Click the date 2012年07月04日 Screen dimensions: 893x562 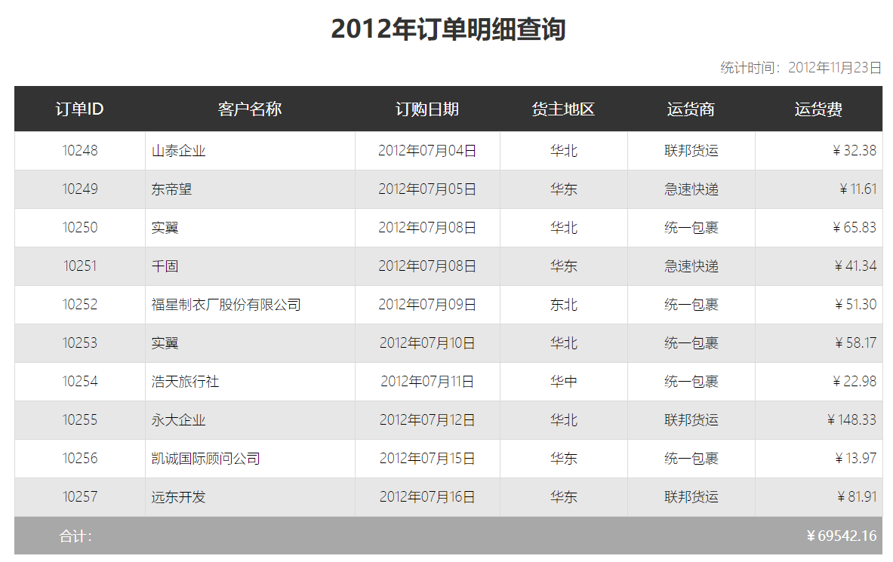point(427,150)
